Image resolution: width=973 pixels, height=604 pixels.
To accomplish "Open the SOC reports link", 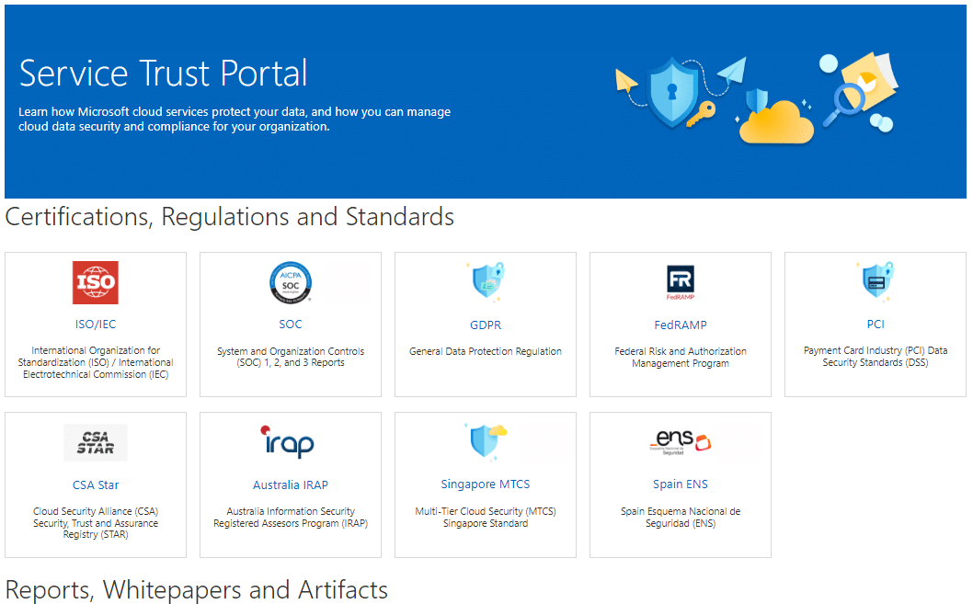I will 291,325.
